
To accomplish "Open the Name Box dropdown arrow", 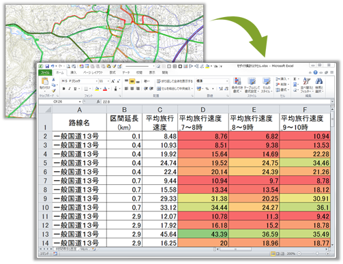I will point(80,102).
